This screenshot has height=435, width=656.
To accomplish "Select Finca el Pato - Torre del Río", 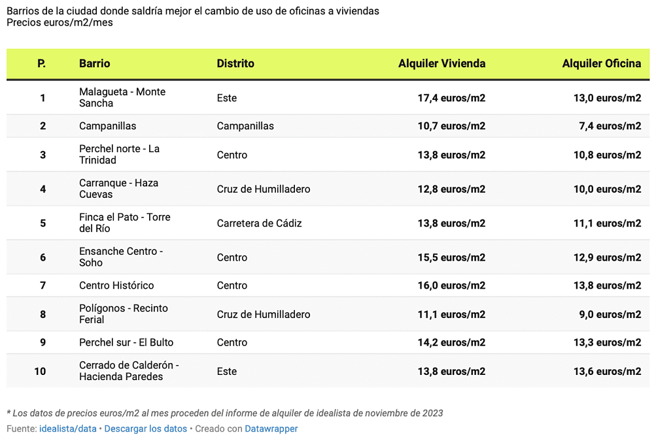I will point(124,223).
